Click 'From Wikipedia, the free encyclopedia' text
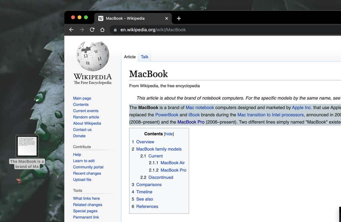341x222 pixels. click(165, 86)
